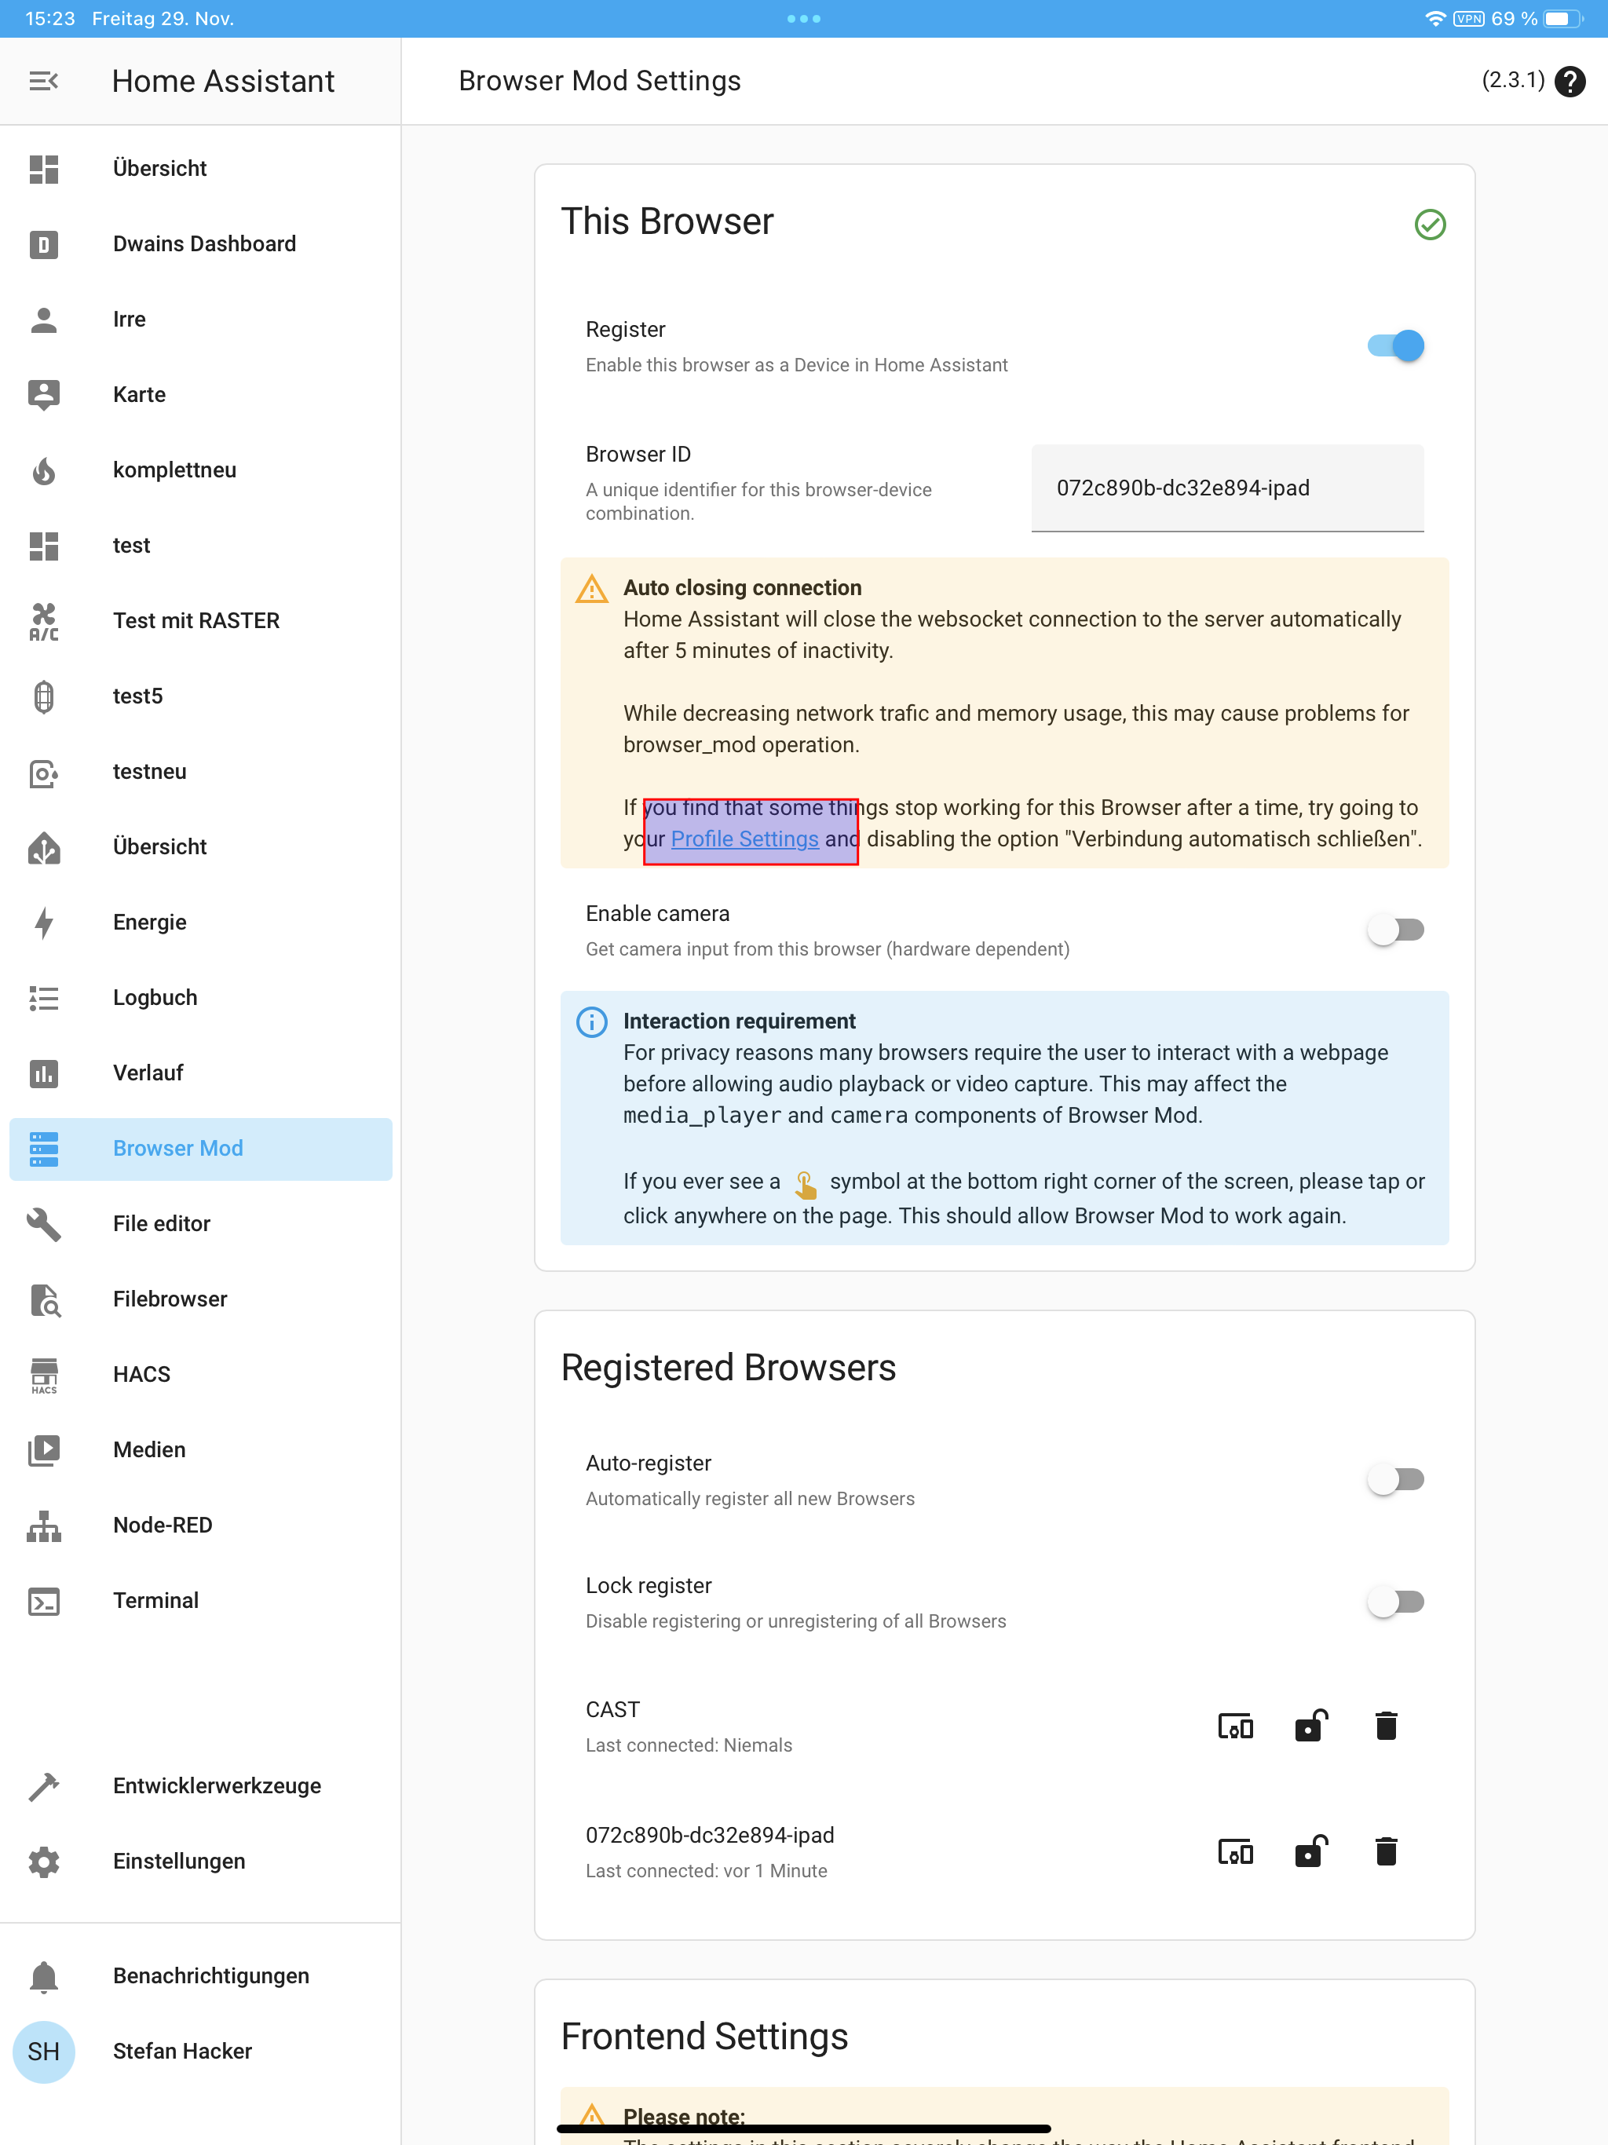This screenshot has height=2145, width=1608.
Task: Tap the three dots in the status bar
Action: point(803,18)
